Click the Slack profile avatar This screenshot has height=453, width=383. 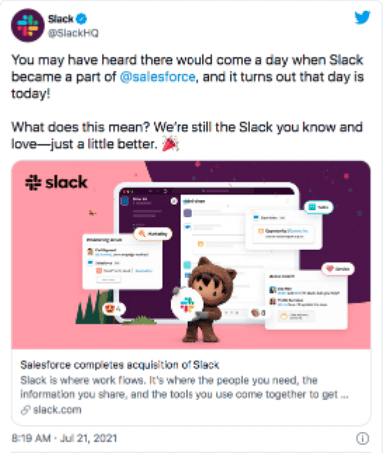pyautogui.click(x=28, y=26)
